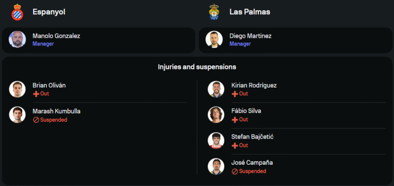Click Marash Kumbulla's player avatar

17,115
